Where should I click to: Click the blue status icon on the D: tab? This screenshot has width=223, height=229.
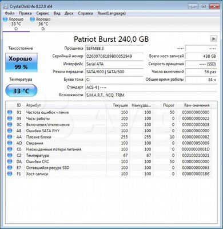[x=33, y=19]
